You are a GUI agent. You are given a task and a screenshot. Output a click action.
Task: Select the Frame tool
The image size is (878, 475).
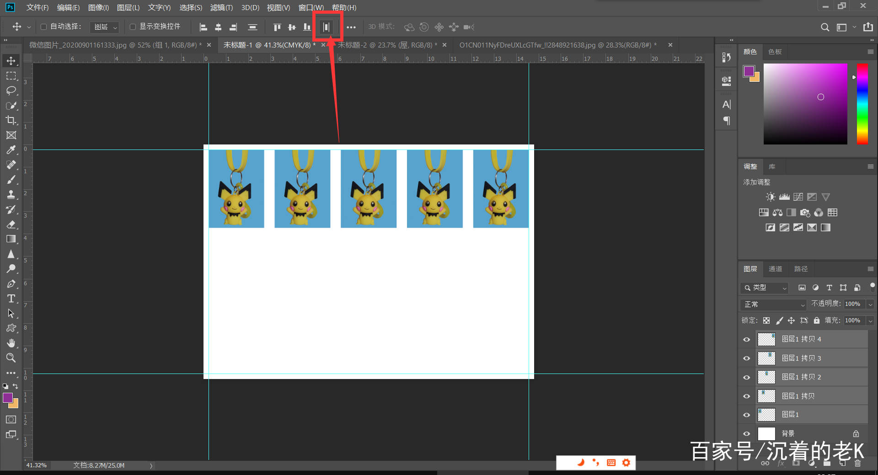pyautogui.click(x=11, y=135)
